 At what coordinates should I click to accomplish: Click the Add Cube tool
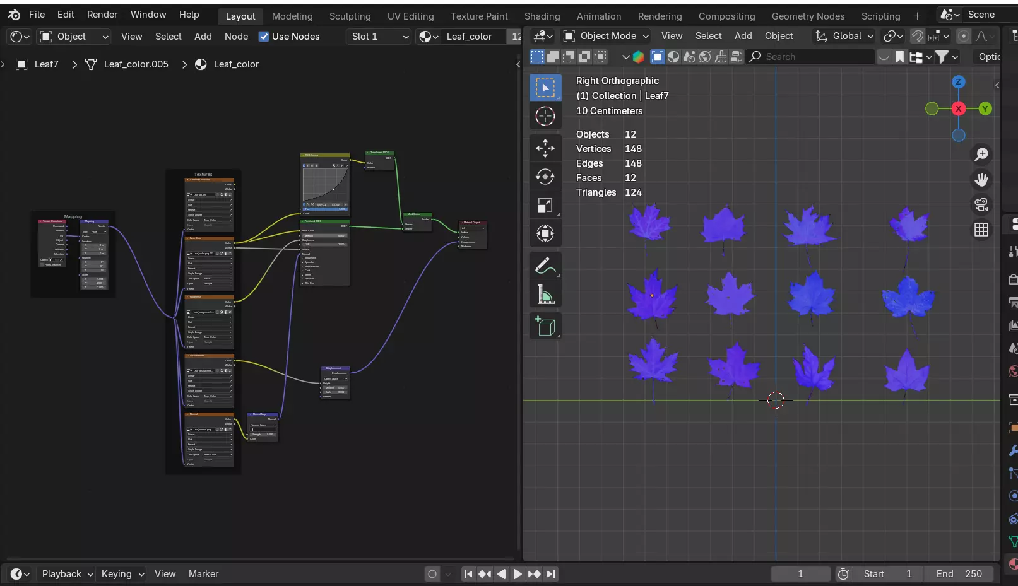coord(545,327)
